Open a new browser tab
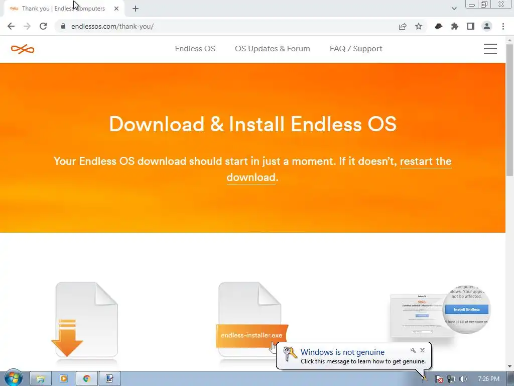The height and width of the screenshot is (386, 514). pos(136,9)
